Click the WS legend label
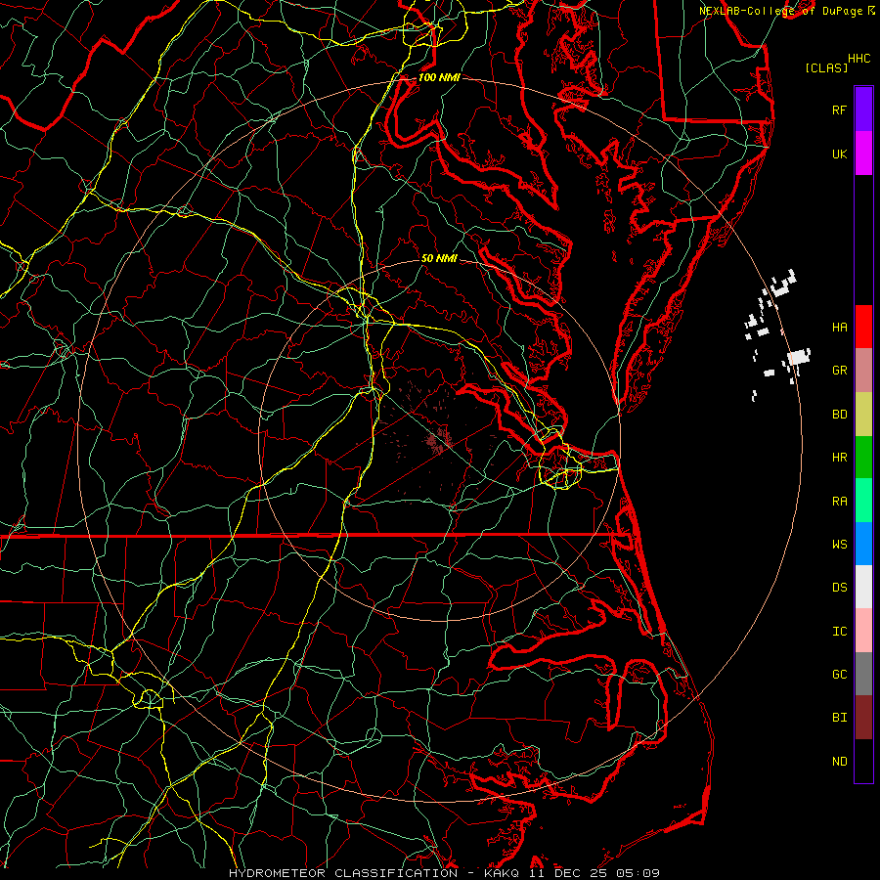The height and width of the screenshot is (880, 880). point(839,545)
